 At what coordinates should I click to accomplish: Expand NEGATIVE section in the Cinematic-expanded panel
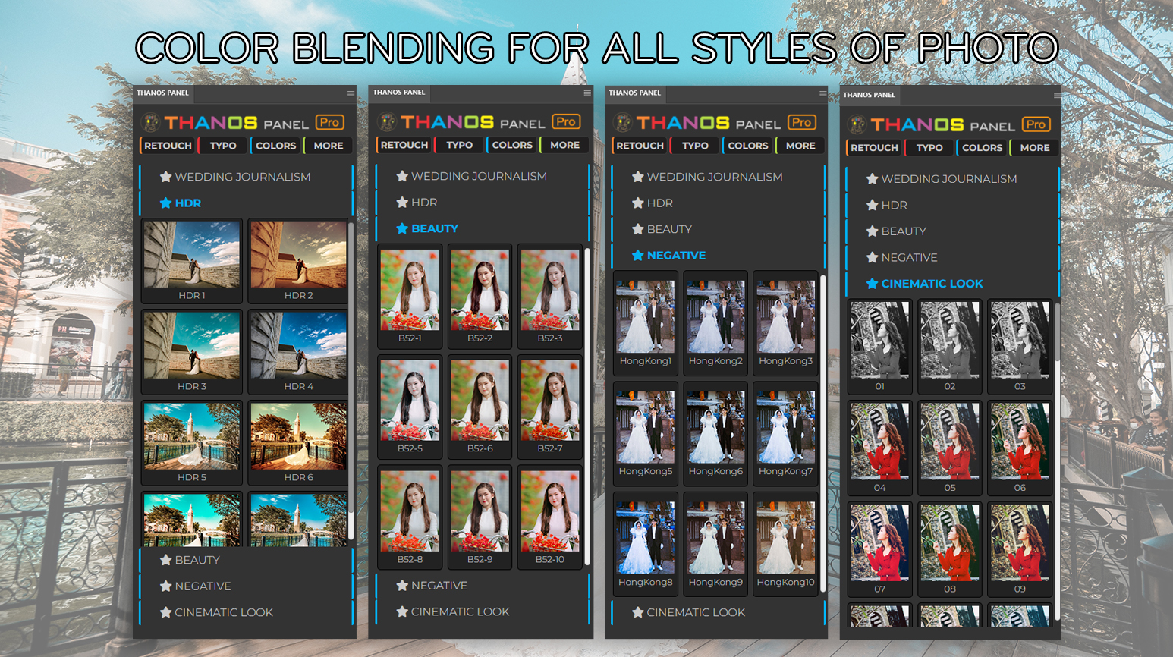[953, 257]
